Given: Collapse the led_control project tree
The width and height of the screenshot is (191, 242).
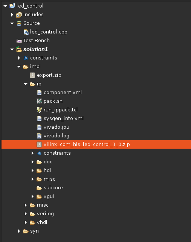Looking at the screenshot, I should pos(5,6).
